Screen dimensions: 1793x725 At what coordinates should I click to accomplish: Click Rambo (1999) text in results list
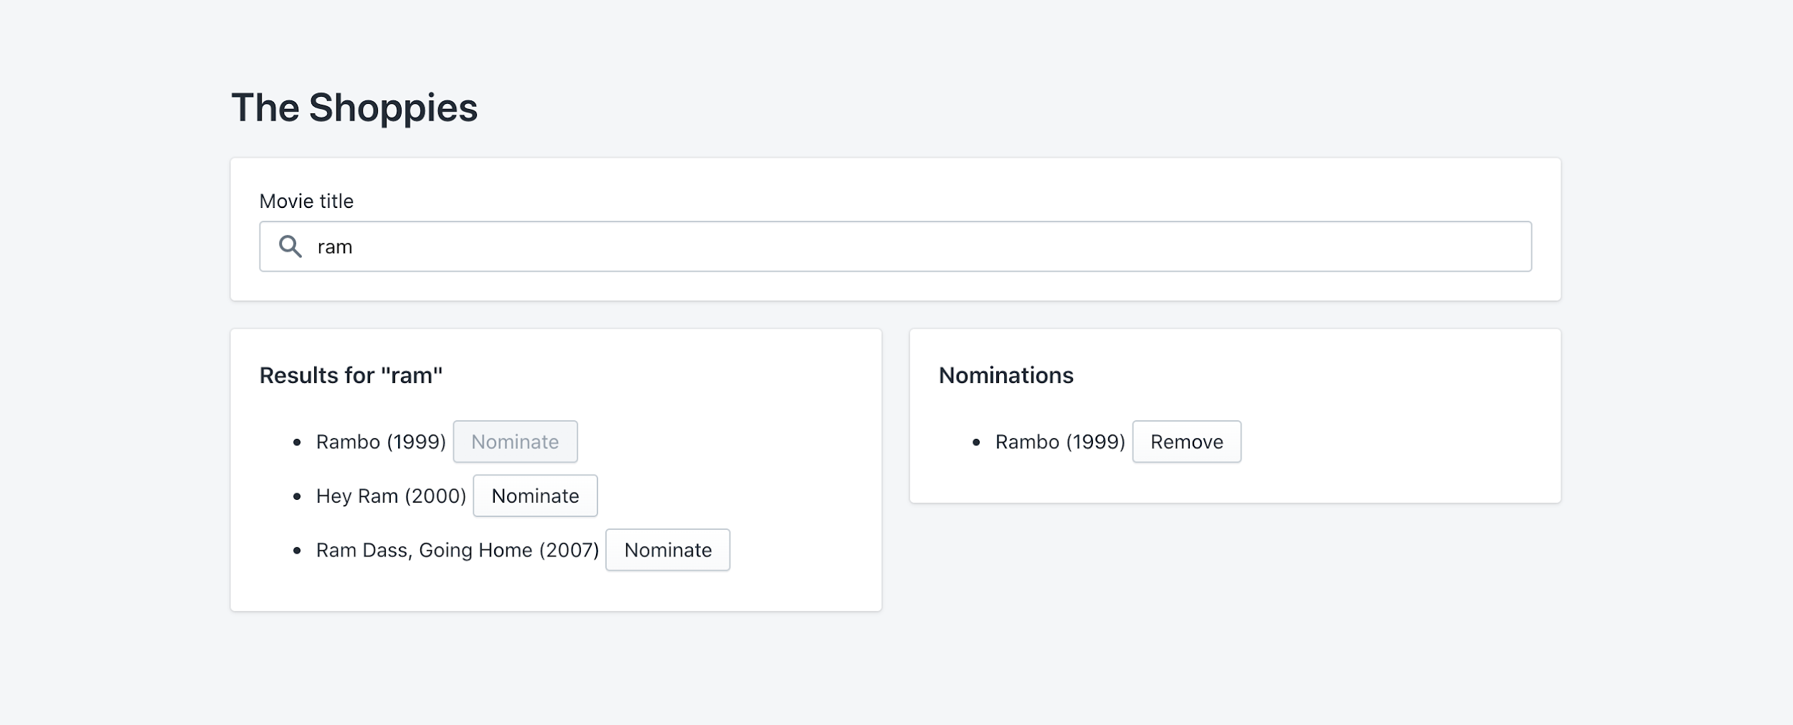coord(381,442)
